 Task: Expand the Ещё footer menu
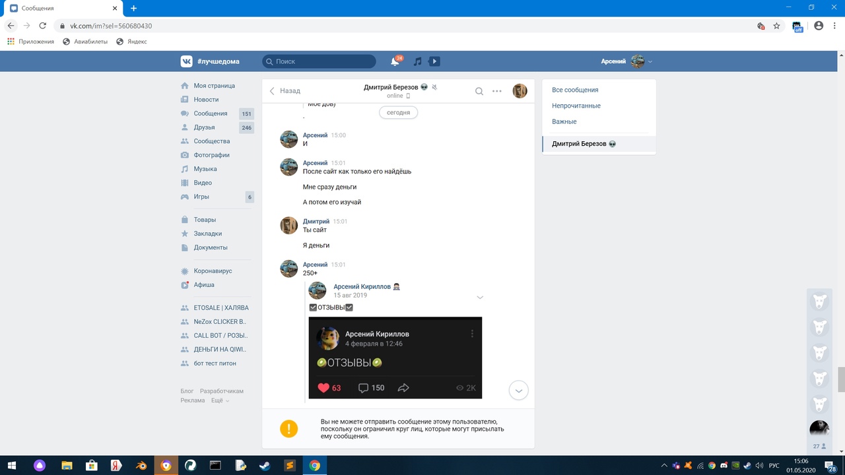click(220, 400)
